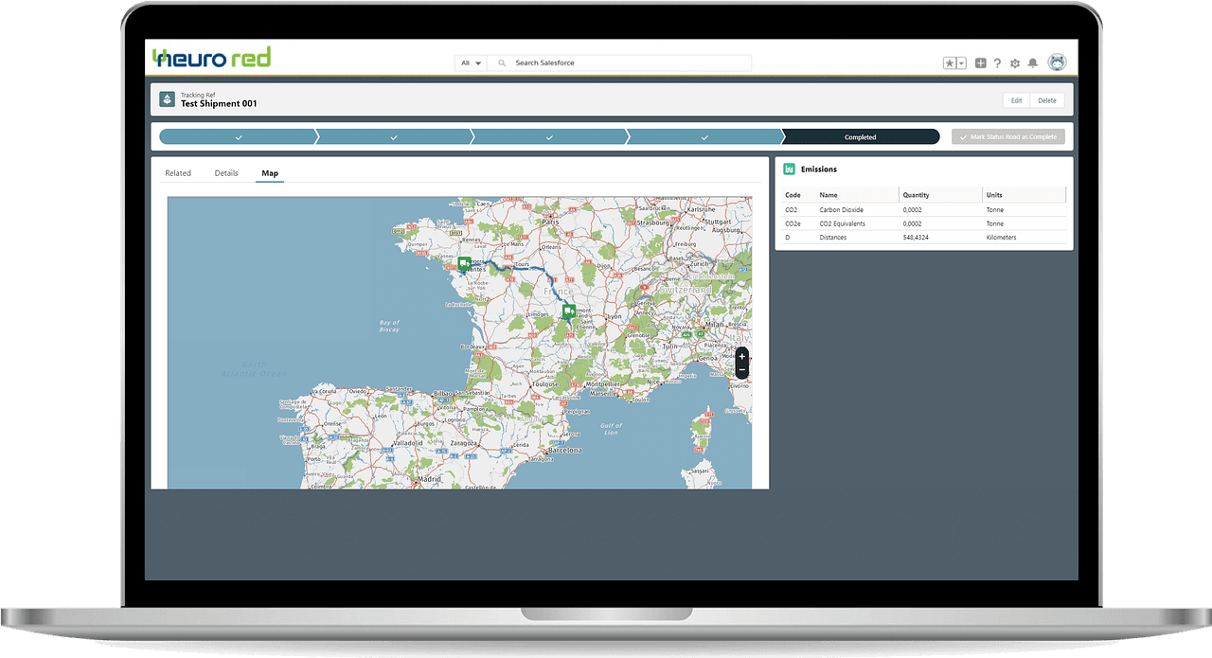This screenshot has height=658, width=1212.
Task: Open the user profile avatar
Action: point(1057,62)
